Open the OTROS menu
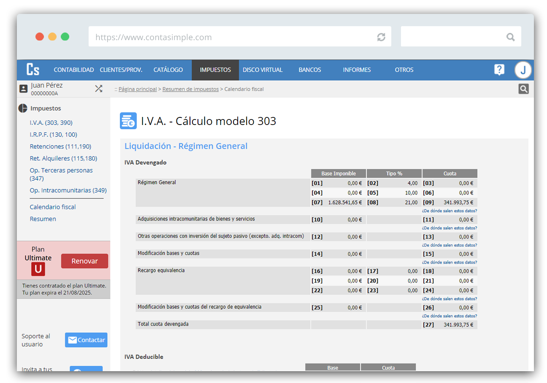 click(404, 70)
